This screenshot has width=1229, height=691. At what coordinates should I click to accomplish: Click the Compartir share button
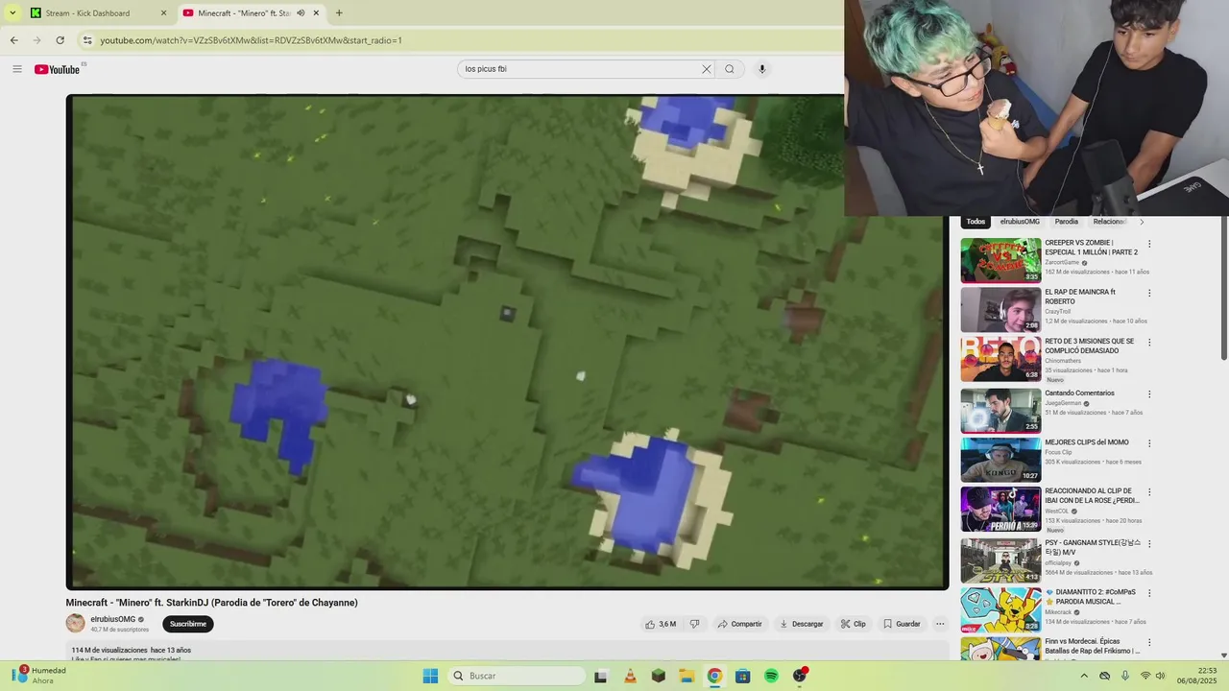(x=739, y=624)
